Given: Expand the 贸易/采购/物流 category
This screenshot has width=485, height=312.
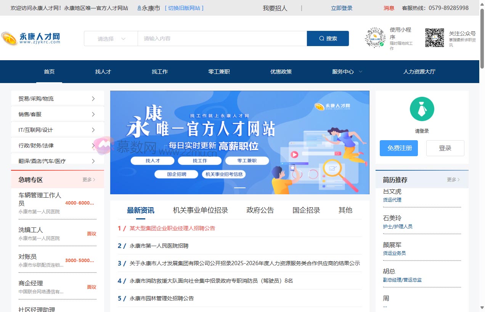Looking at the screenshot, I should (57, 98).
